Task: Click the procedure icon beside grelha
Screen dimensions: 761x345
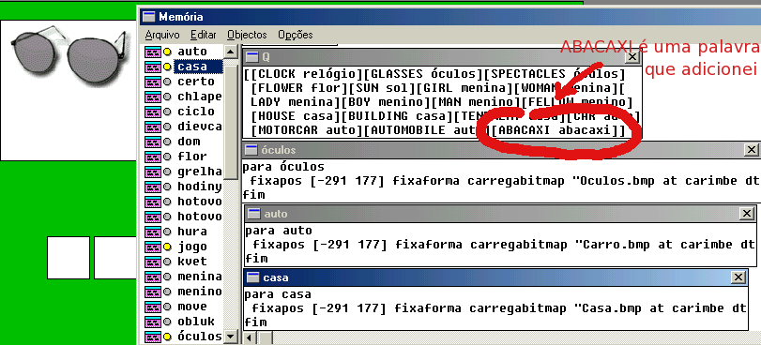Action: 152,172
